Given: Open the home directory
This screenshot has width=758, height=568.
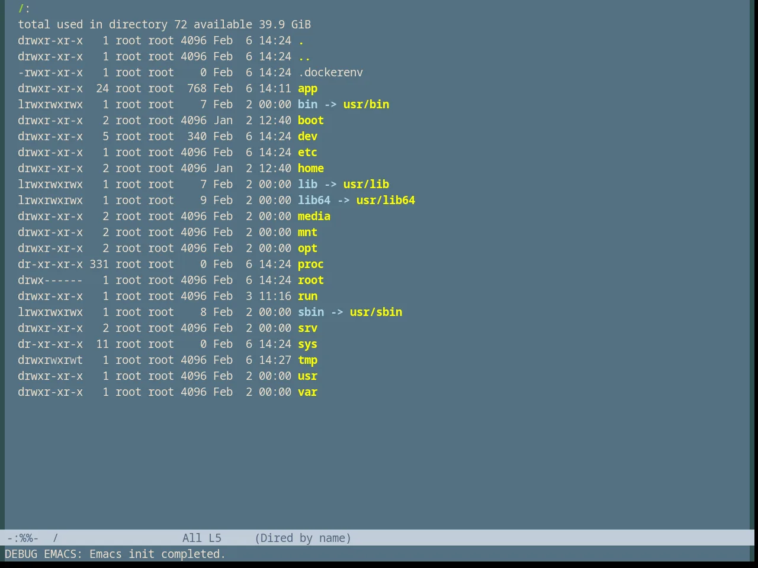Looking at the screenshot, I should [x=311, y=169].
